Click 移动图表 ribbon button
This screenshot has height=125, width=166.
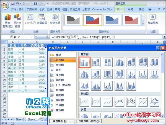[x=153, y=19]
